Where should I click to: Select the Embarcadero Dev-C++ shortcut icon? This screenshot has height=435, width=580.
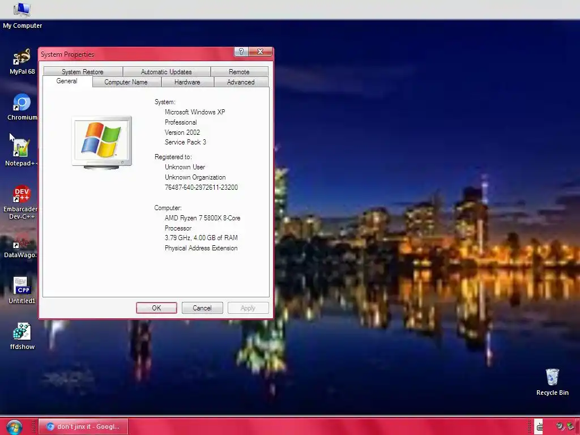(x=20, y=202)
